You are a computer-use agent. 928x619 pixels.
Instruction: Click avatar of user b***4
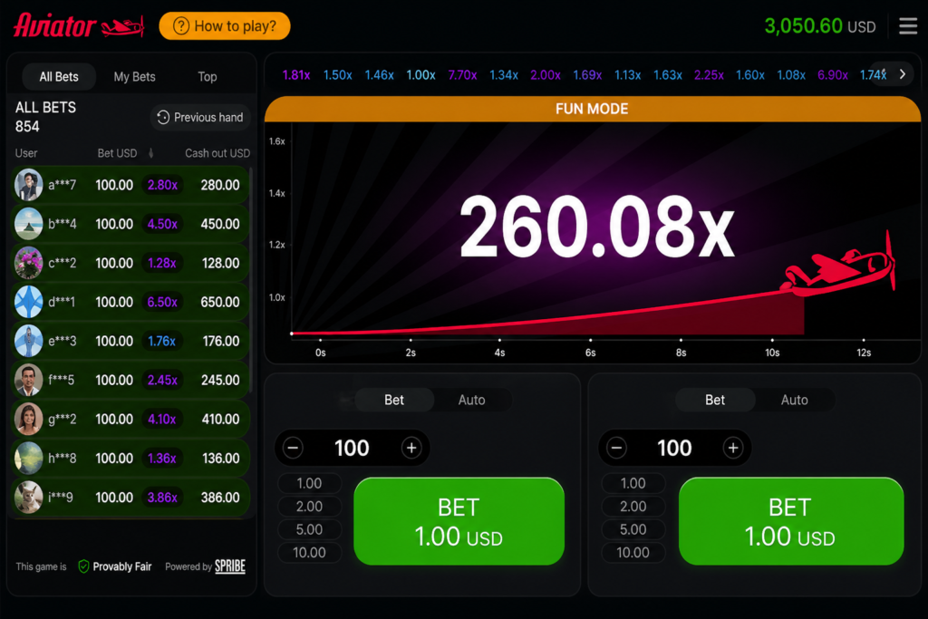point(28,224)
